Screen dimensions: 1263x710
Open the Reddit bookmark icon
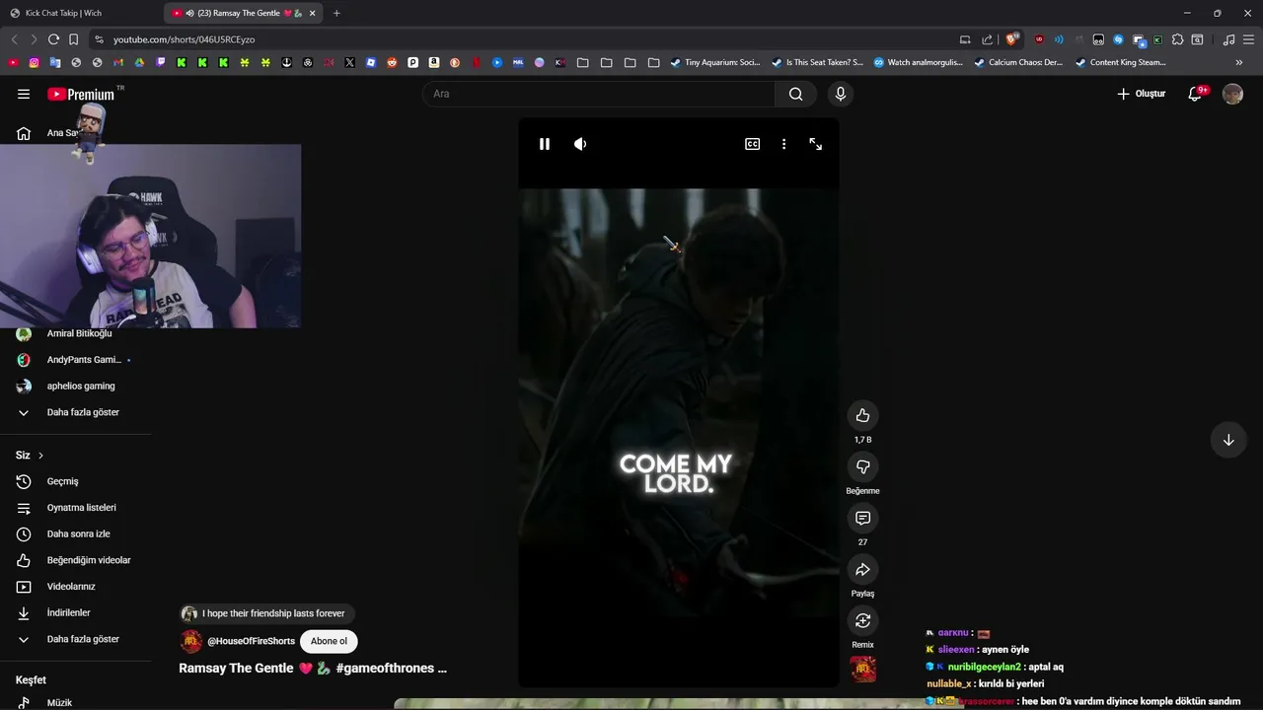(392, 62)
